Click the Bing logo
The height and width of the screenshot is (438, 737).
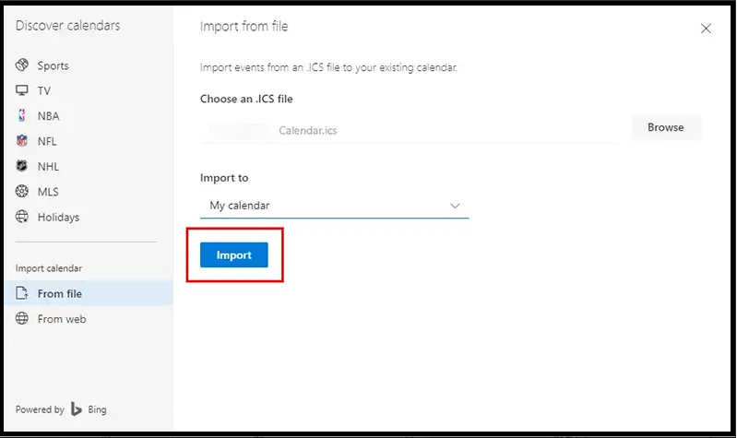tap(77, 409)
